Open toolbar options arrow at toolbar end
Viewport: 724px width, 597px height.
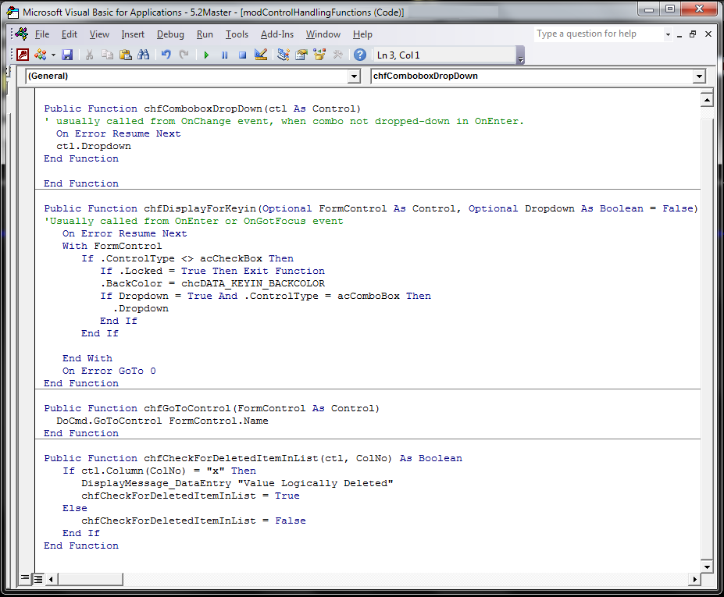(x=521, y=55)
